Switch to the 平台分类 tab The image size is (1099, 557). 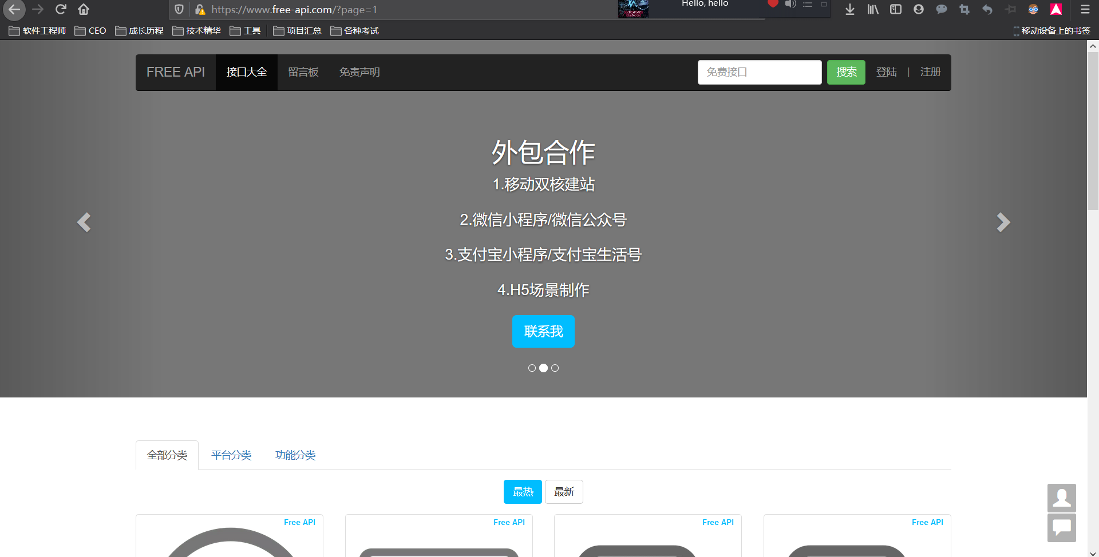point(231,455)
